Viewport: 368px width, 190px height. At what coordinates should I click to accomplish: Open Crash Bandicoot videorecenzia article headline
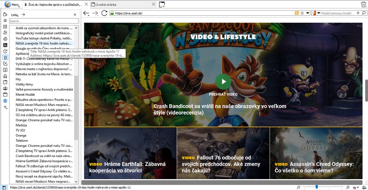pyautogui.click(x=220, y=109)
